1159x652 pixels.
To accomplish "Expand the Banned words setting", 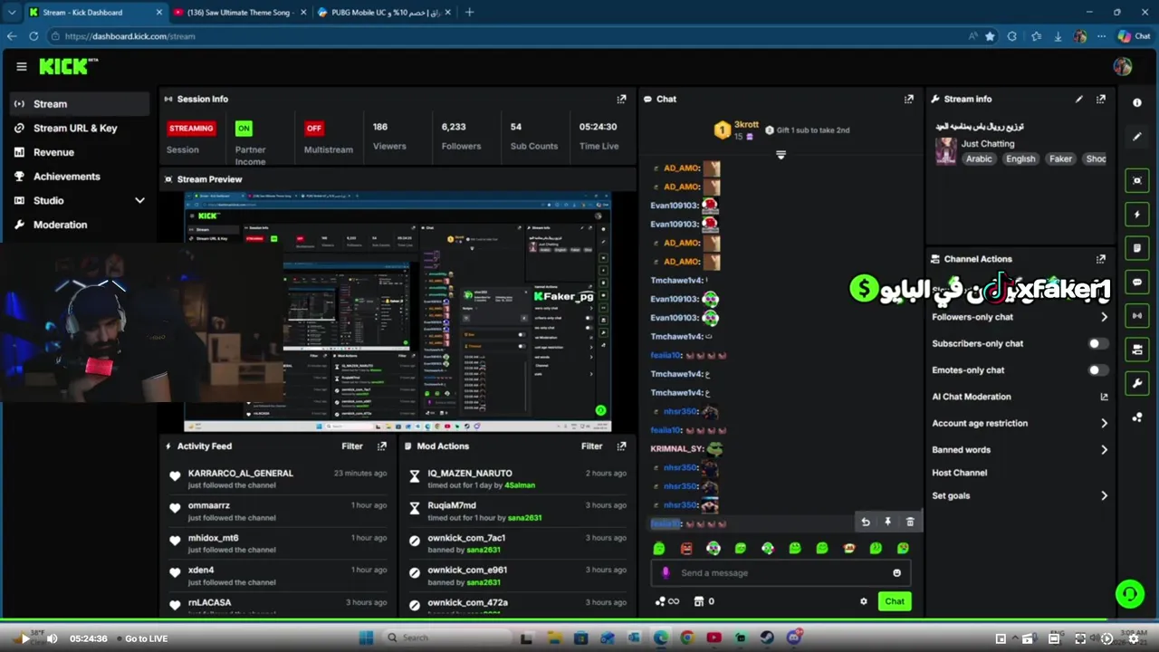I will coord(1104,450).
